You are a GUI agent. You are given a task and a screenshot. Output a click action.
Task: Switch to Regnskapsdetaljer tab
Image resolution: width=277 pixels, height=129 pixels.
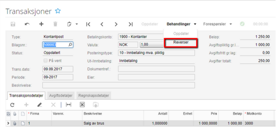click(x=94, y=95)
